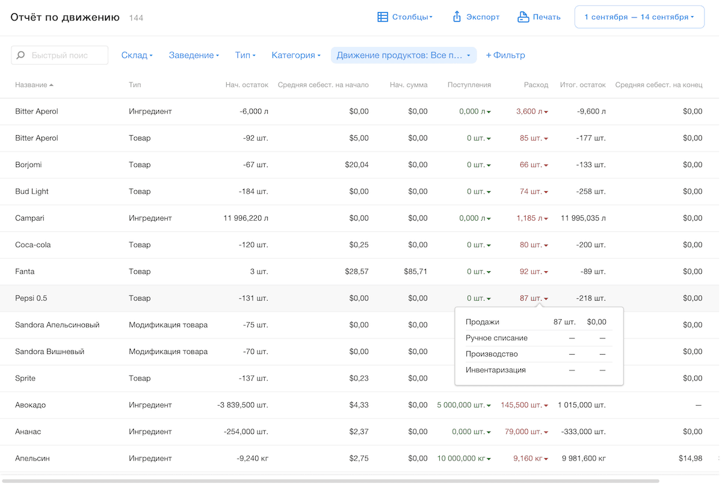Click the Расход column header
This screenshot has width=722, height=487.
(x=536, y=85)
